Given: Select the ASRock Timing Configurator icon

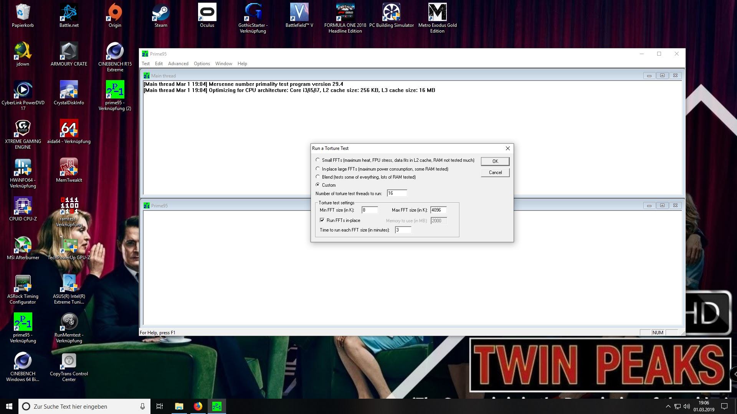Looking at the screenshot, I should click(x=23, y=289).
